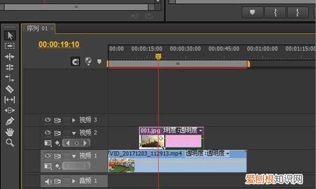Click the 视频 2 track name
The height and width of the screenshot is (189, 316).
[x=88, y=132]
